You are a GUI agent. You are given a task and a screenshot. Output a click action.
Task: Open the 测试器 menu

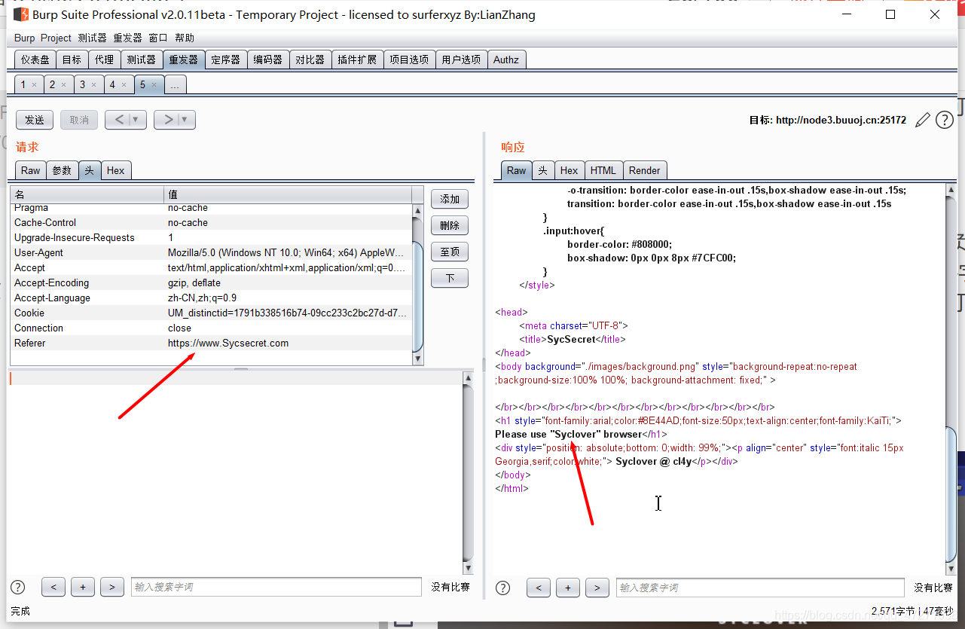pos(93,38)
